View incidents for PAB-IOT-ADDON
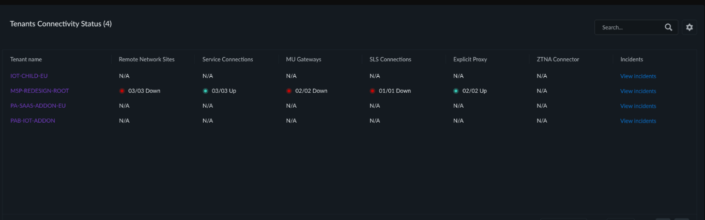Screen dimensions: 705x220 638,121
